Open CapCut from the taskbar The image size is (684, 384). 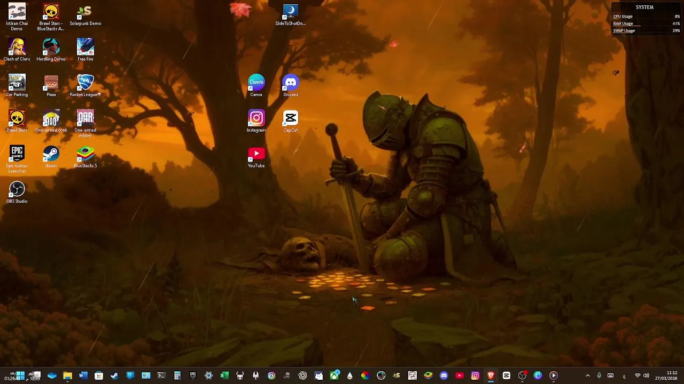click(x=507, y=375)
